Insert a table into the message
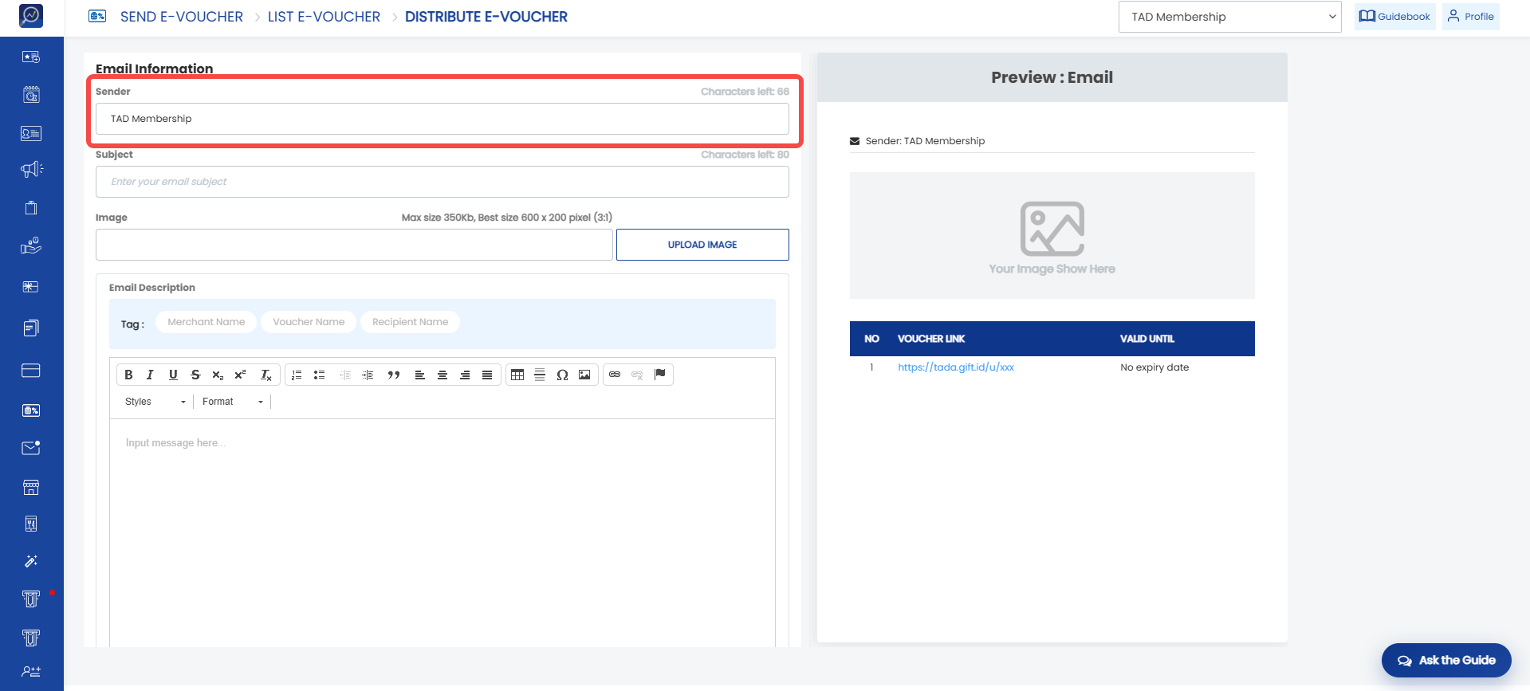 517,375
